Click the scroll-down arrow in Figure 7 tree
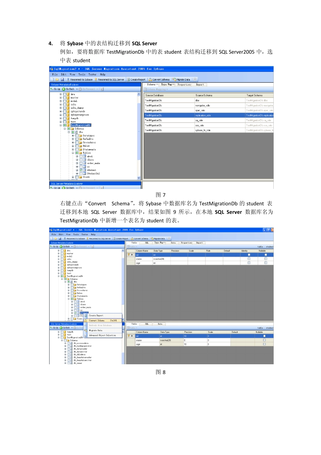This screenshot has width=321, height=455. point(139,178)
